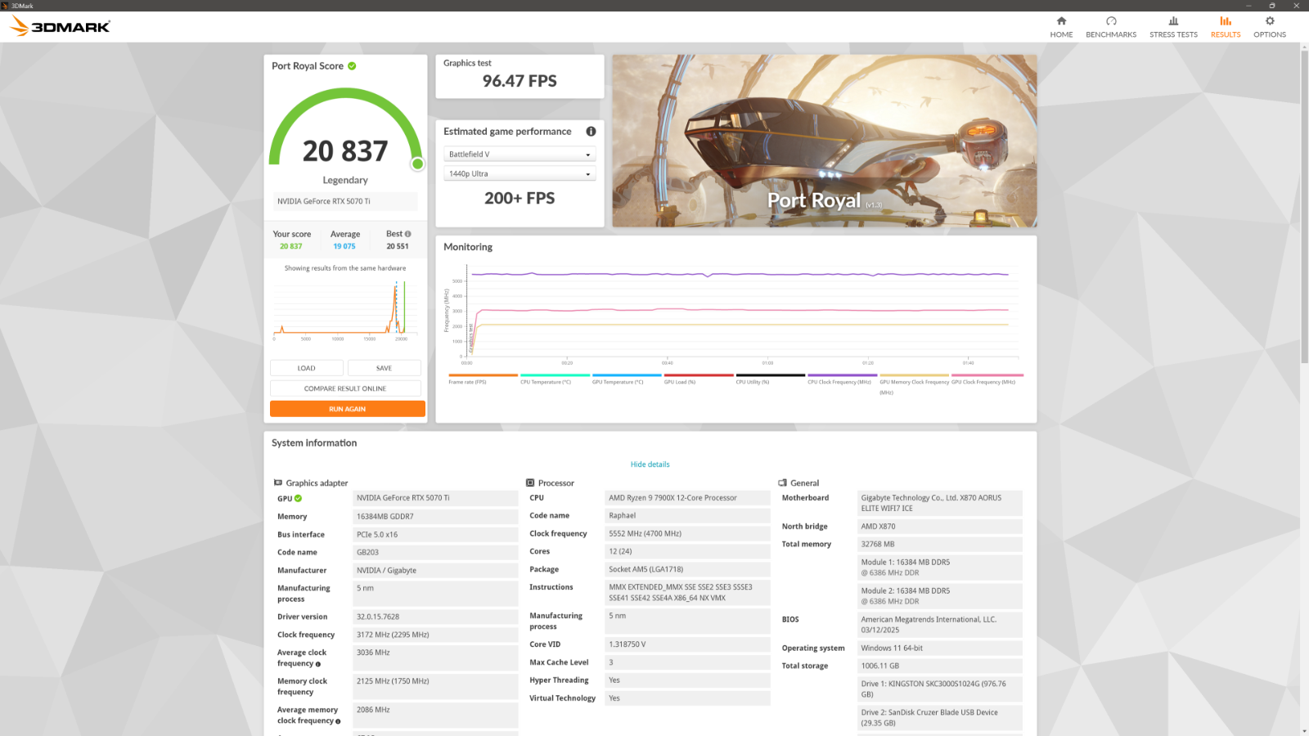Click the green marker on score gauge
This screenshot has width=1309, height=736.
pos(418,164)
